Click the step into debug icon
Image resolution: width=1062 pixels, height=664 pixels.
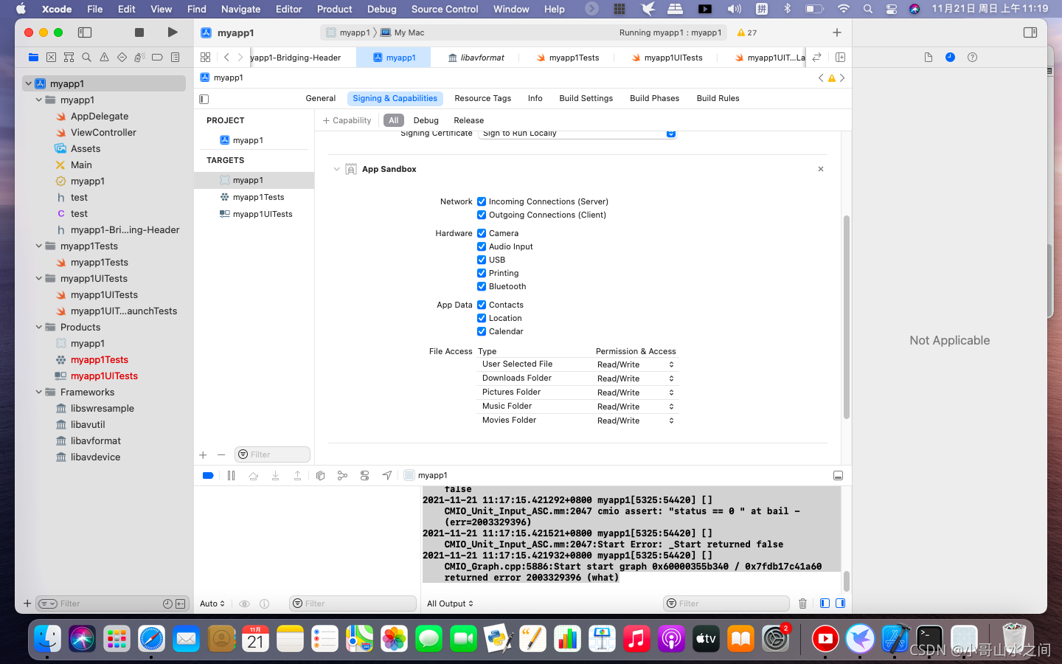pyautogui.click(x=275, y=476)
